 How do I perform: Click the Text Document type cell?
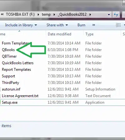(98, 96)
